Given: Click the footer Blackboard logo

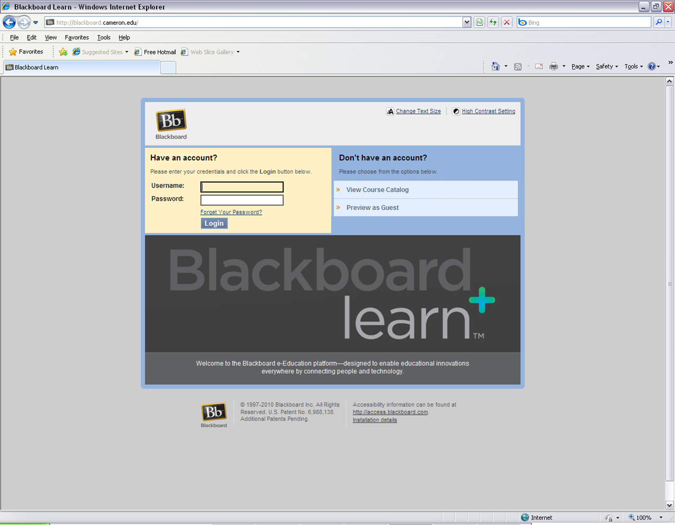Looking at the screenshot, I should pos(214,415).
